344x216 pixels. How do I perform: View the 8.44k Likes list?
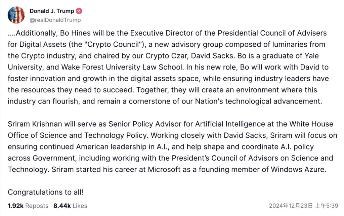(x=70, y=206)
